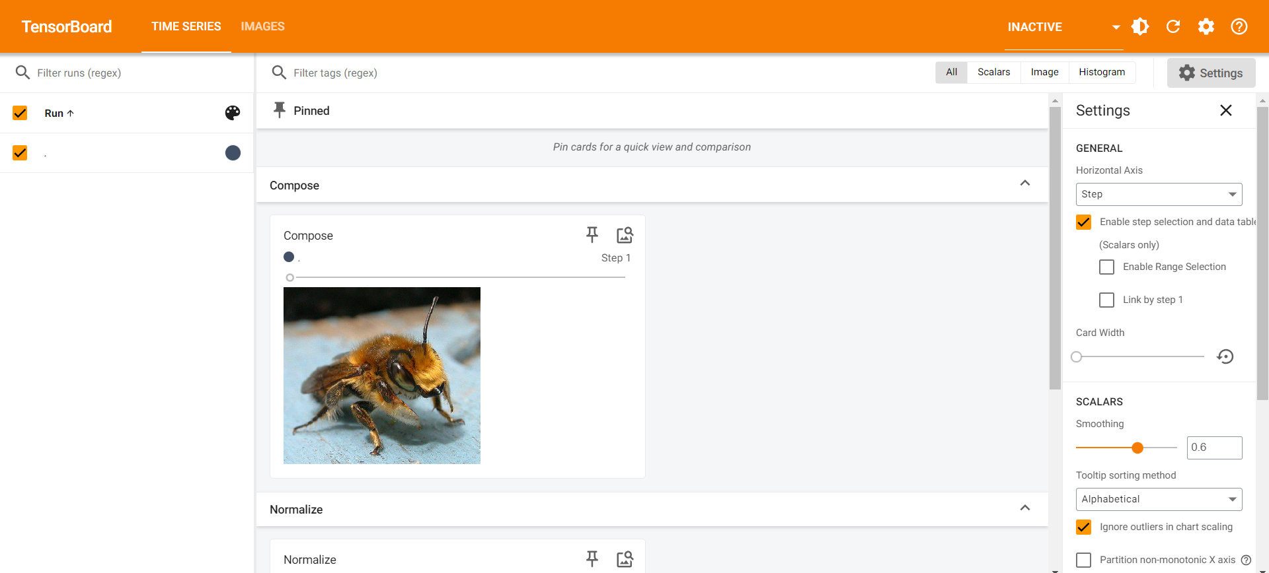Reload data with the refresh icon
The image size is (1269, 573).
pos(1173,26)
